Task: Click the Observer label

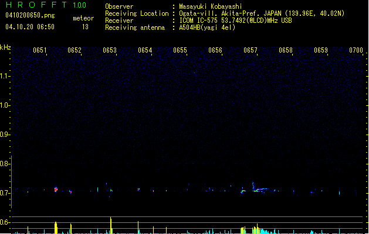Action: (x=119, y=6)
